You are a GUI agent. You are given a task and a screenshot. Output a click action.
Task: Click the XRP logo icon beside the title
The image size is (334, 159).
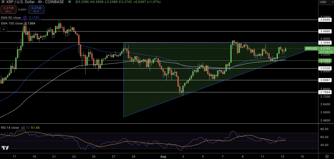point(3,2)
